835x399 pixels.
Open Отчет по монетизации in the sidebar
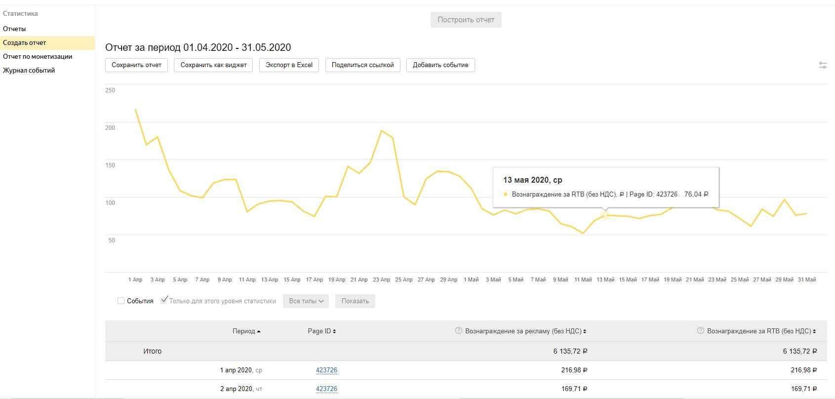(x=38, y=56)
